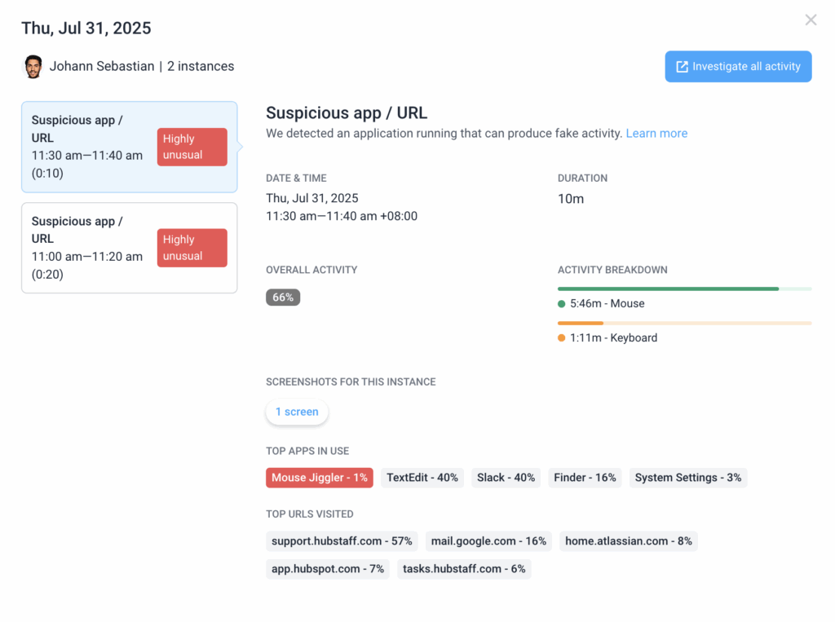Viewport: 835px width, 622px height.
Task: Click the mail.google.com - 16% tag
Action: coord(488,541)
